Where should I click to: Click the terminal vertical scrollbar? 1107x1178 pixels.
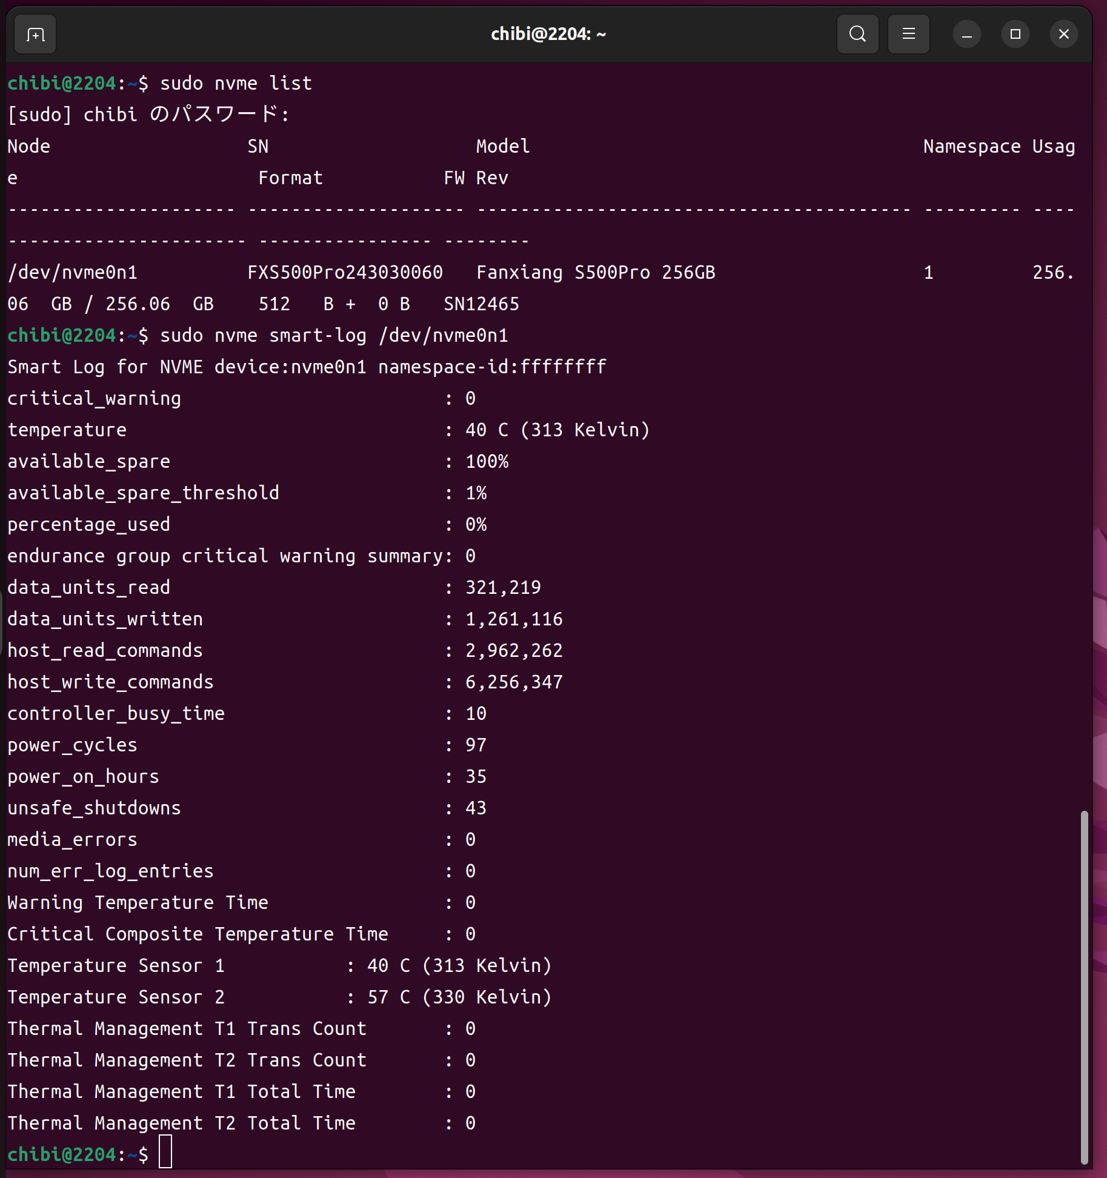coord(1084,987)
